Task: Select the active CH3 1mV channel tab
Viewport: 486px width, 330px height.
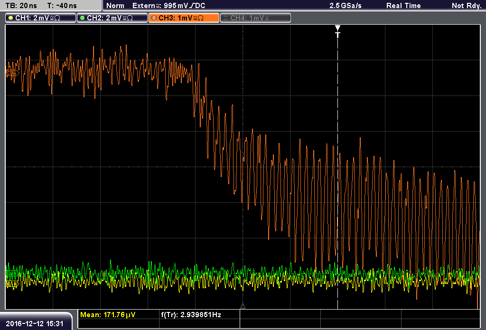Action: click(184, 18)
